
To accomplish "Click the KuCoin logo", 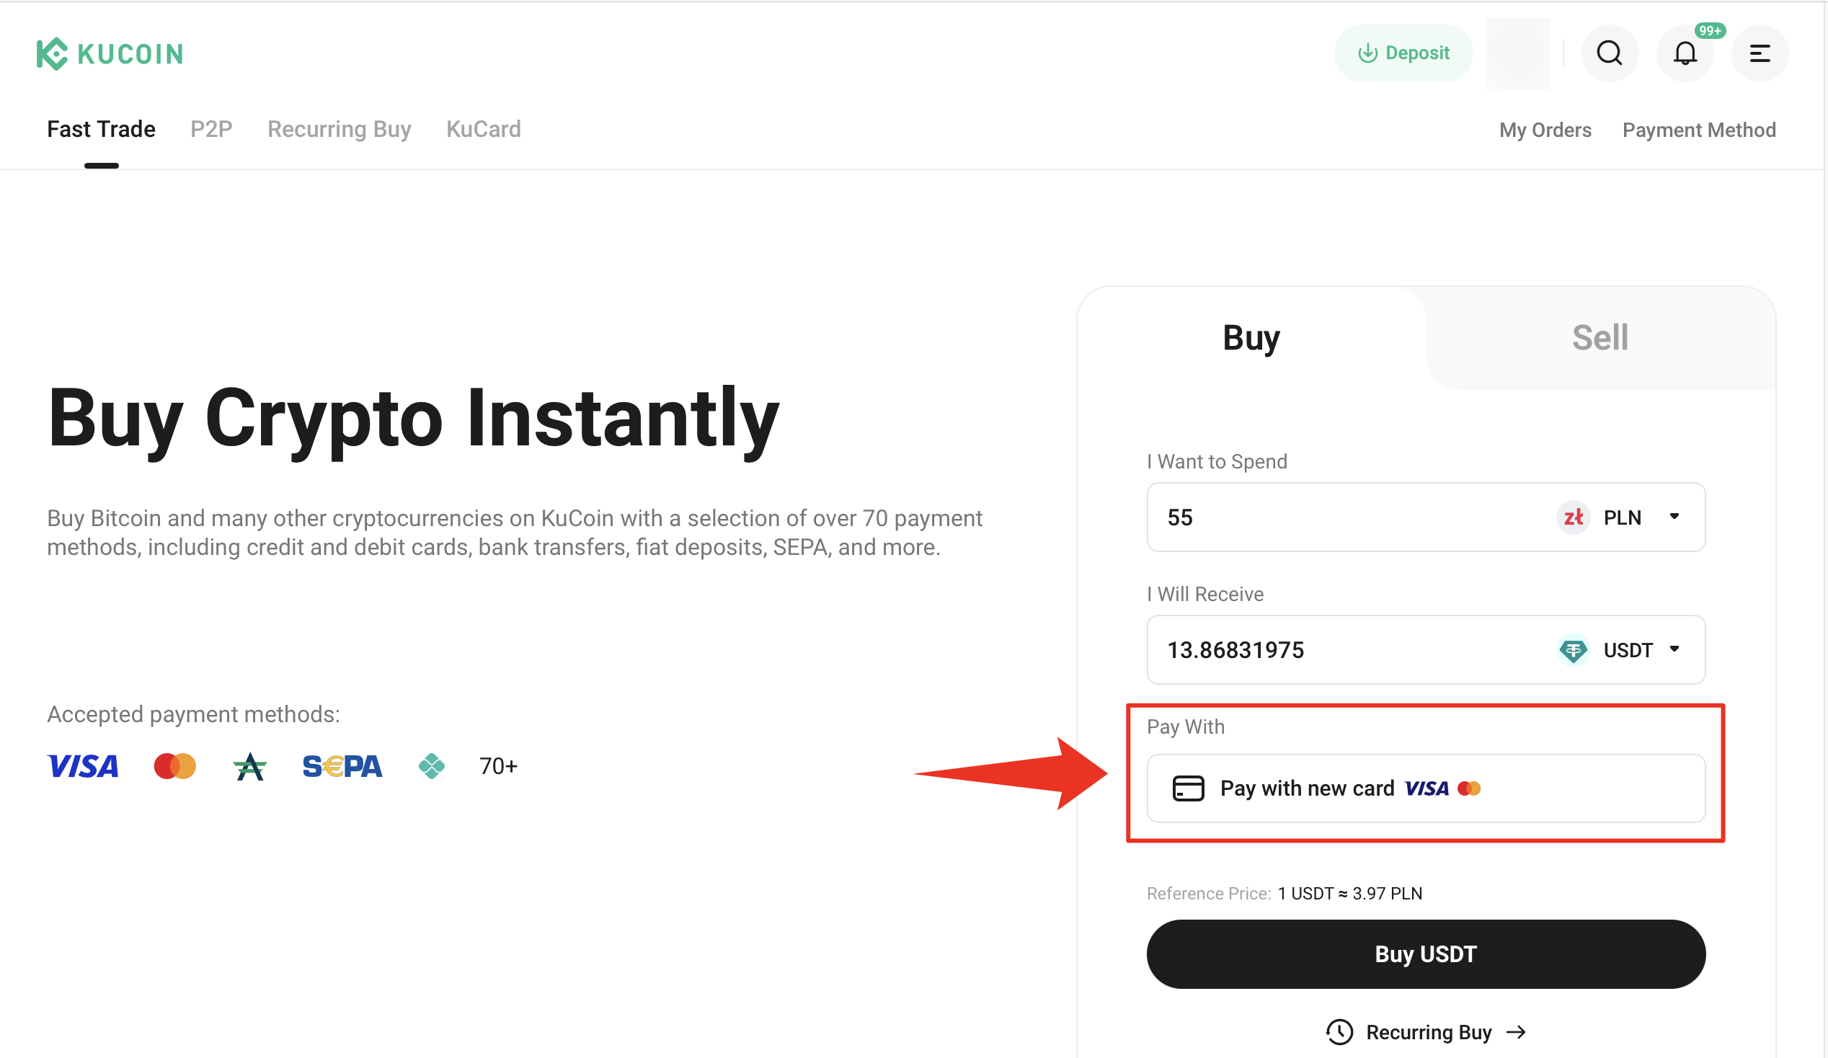I will [110, 53].
